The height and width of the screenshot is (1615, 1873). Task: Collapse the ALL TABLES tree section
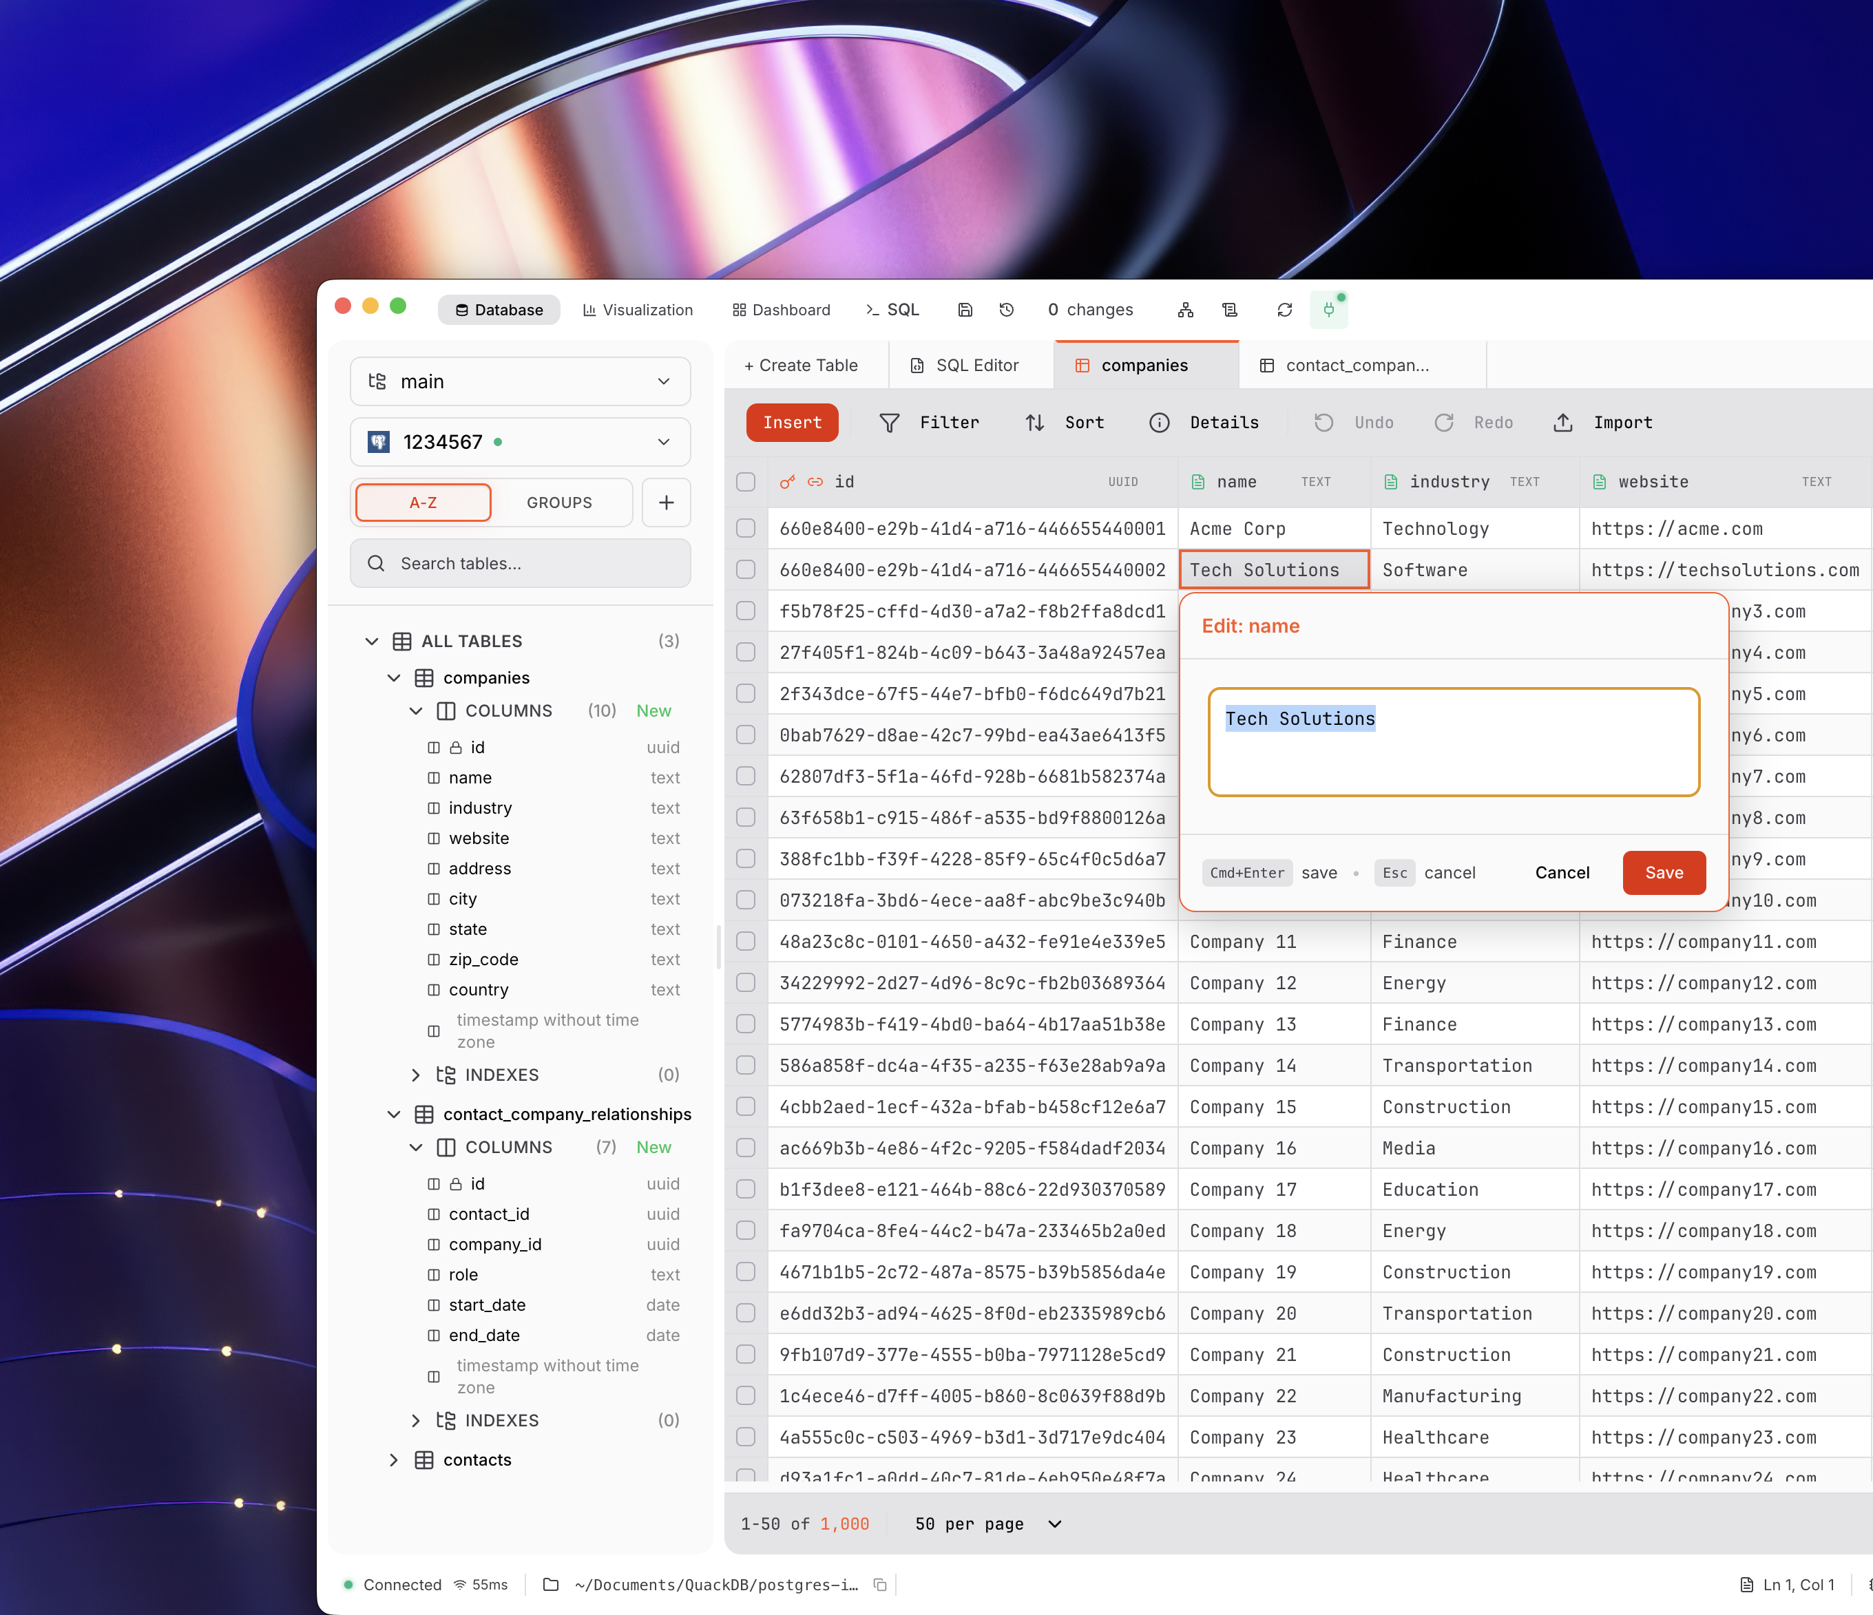(372, 641)
